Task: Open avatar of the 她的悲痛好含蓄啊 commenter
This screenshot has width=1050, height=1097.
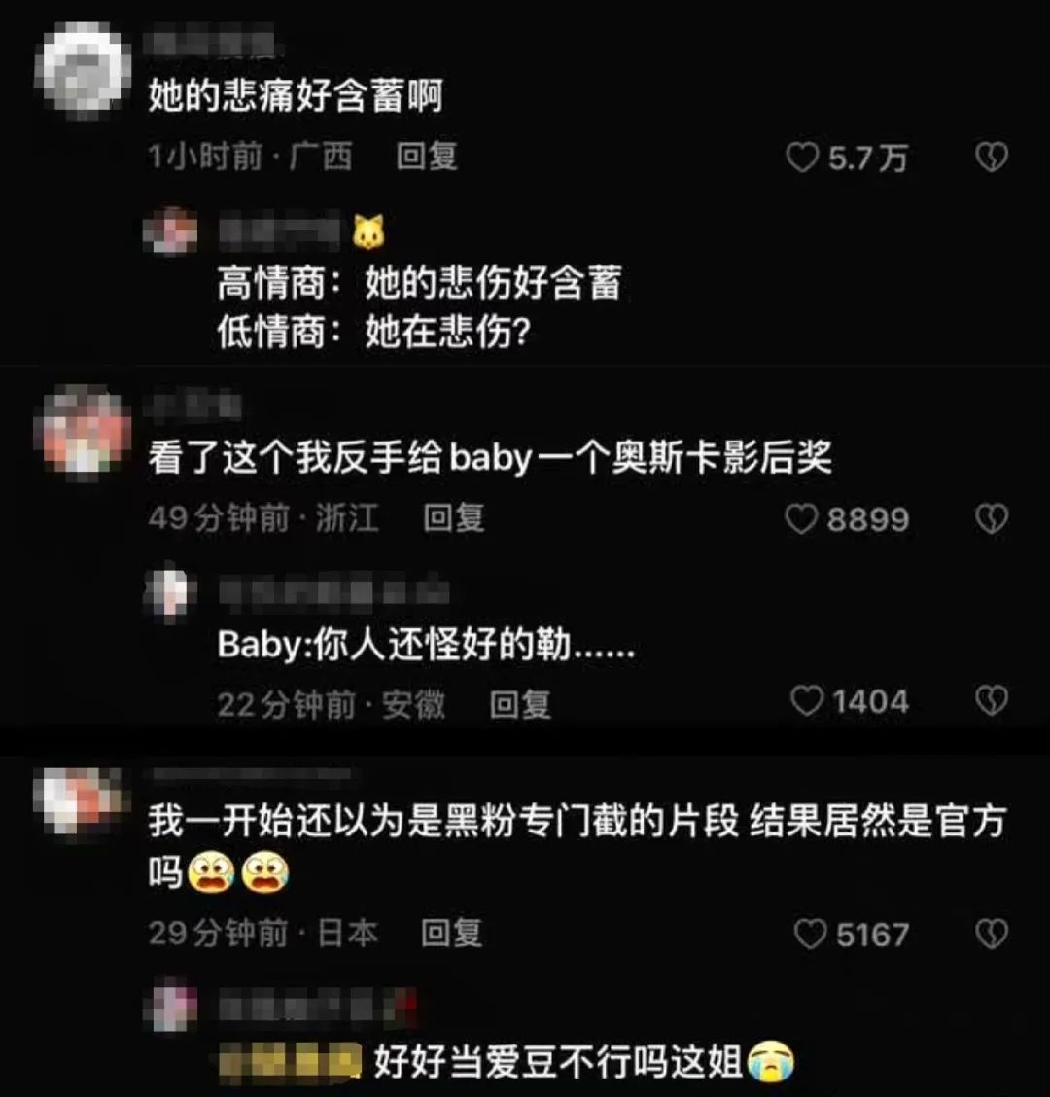Action: tap(83, 70)
